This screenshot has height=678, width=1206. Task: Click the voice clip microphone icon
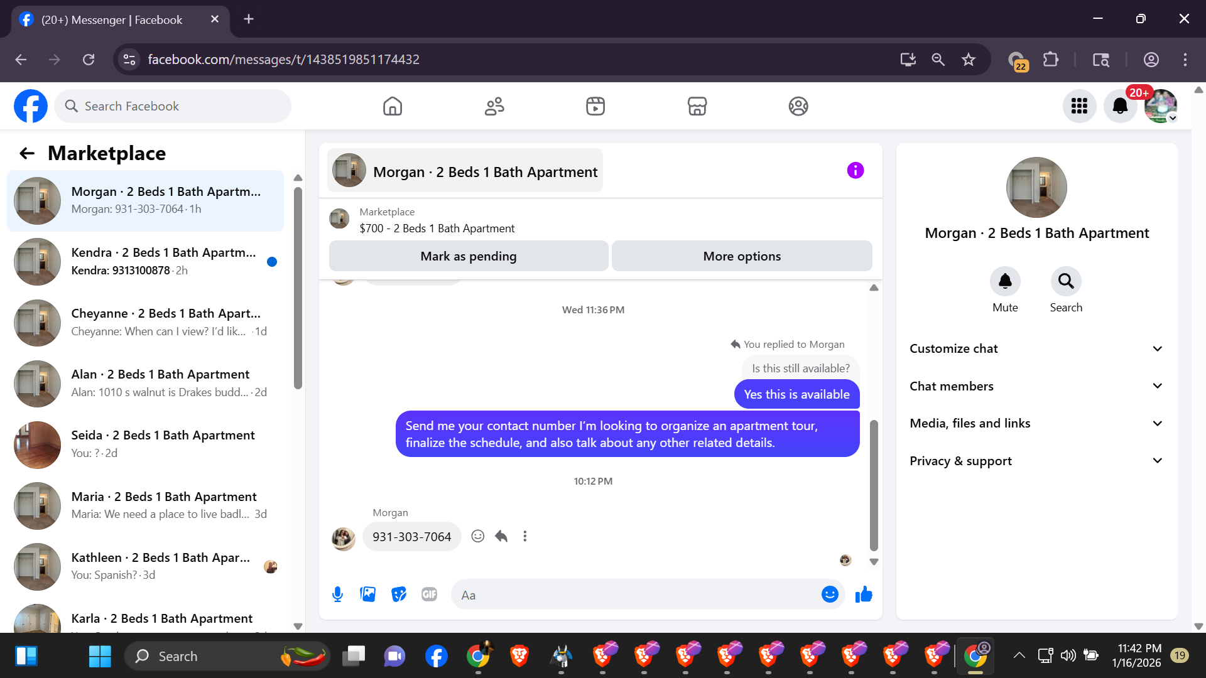[337, 595]
